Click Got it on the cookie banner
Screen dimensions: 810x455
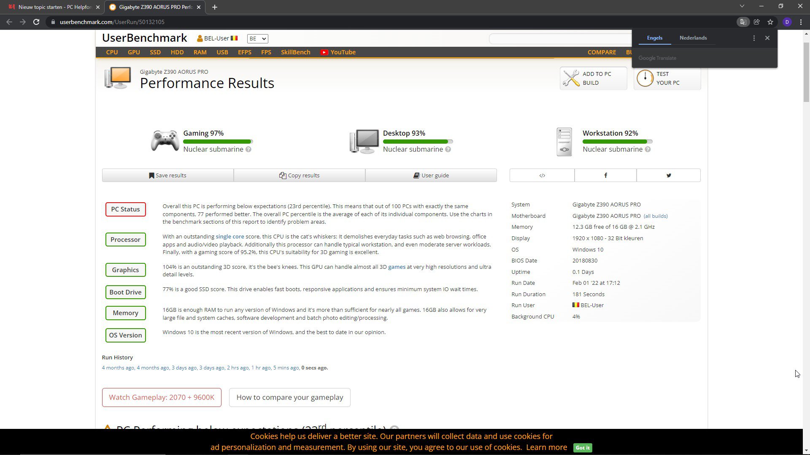click(582, 448)
